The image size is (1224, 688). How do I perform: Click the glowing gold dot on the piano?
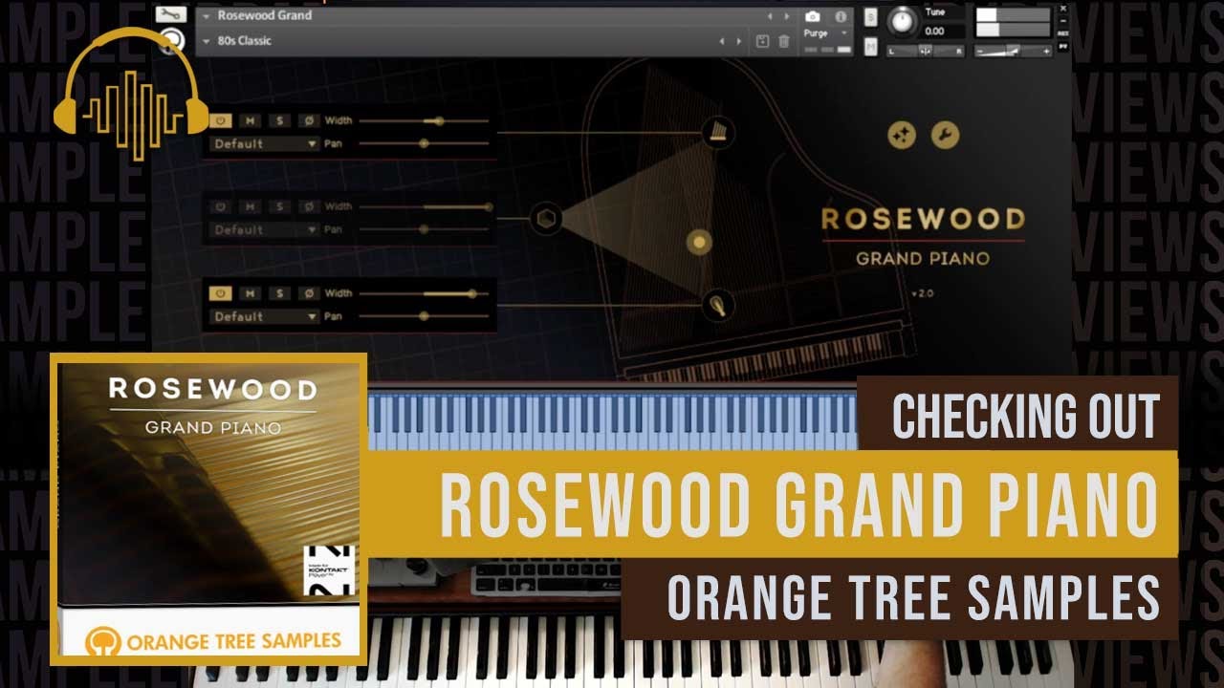pyautogui.click(x=700, y=243)
